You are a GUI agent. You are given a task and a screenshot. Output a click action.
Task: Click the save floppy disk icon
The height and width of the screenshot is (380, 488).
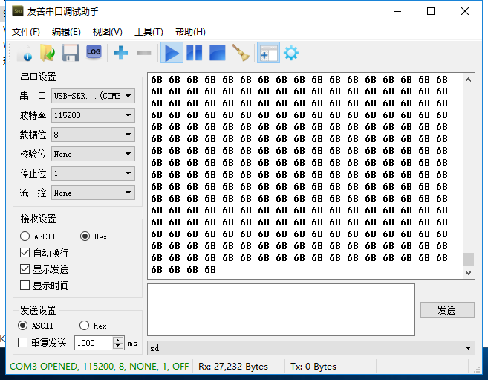(x=71, y=53)
